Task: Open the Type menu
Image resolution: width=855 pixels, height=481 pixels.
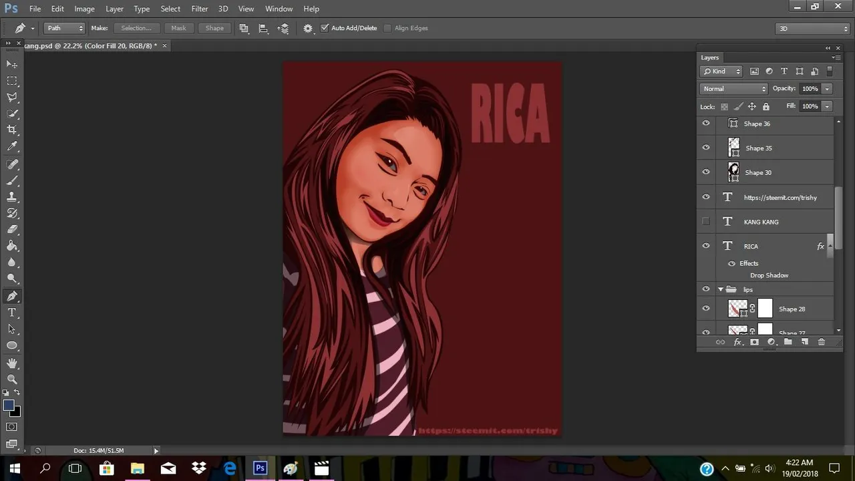Action: pos(142,9)
